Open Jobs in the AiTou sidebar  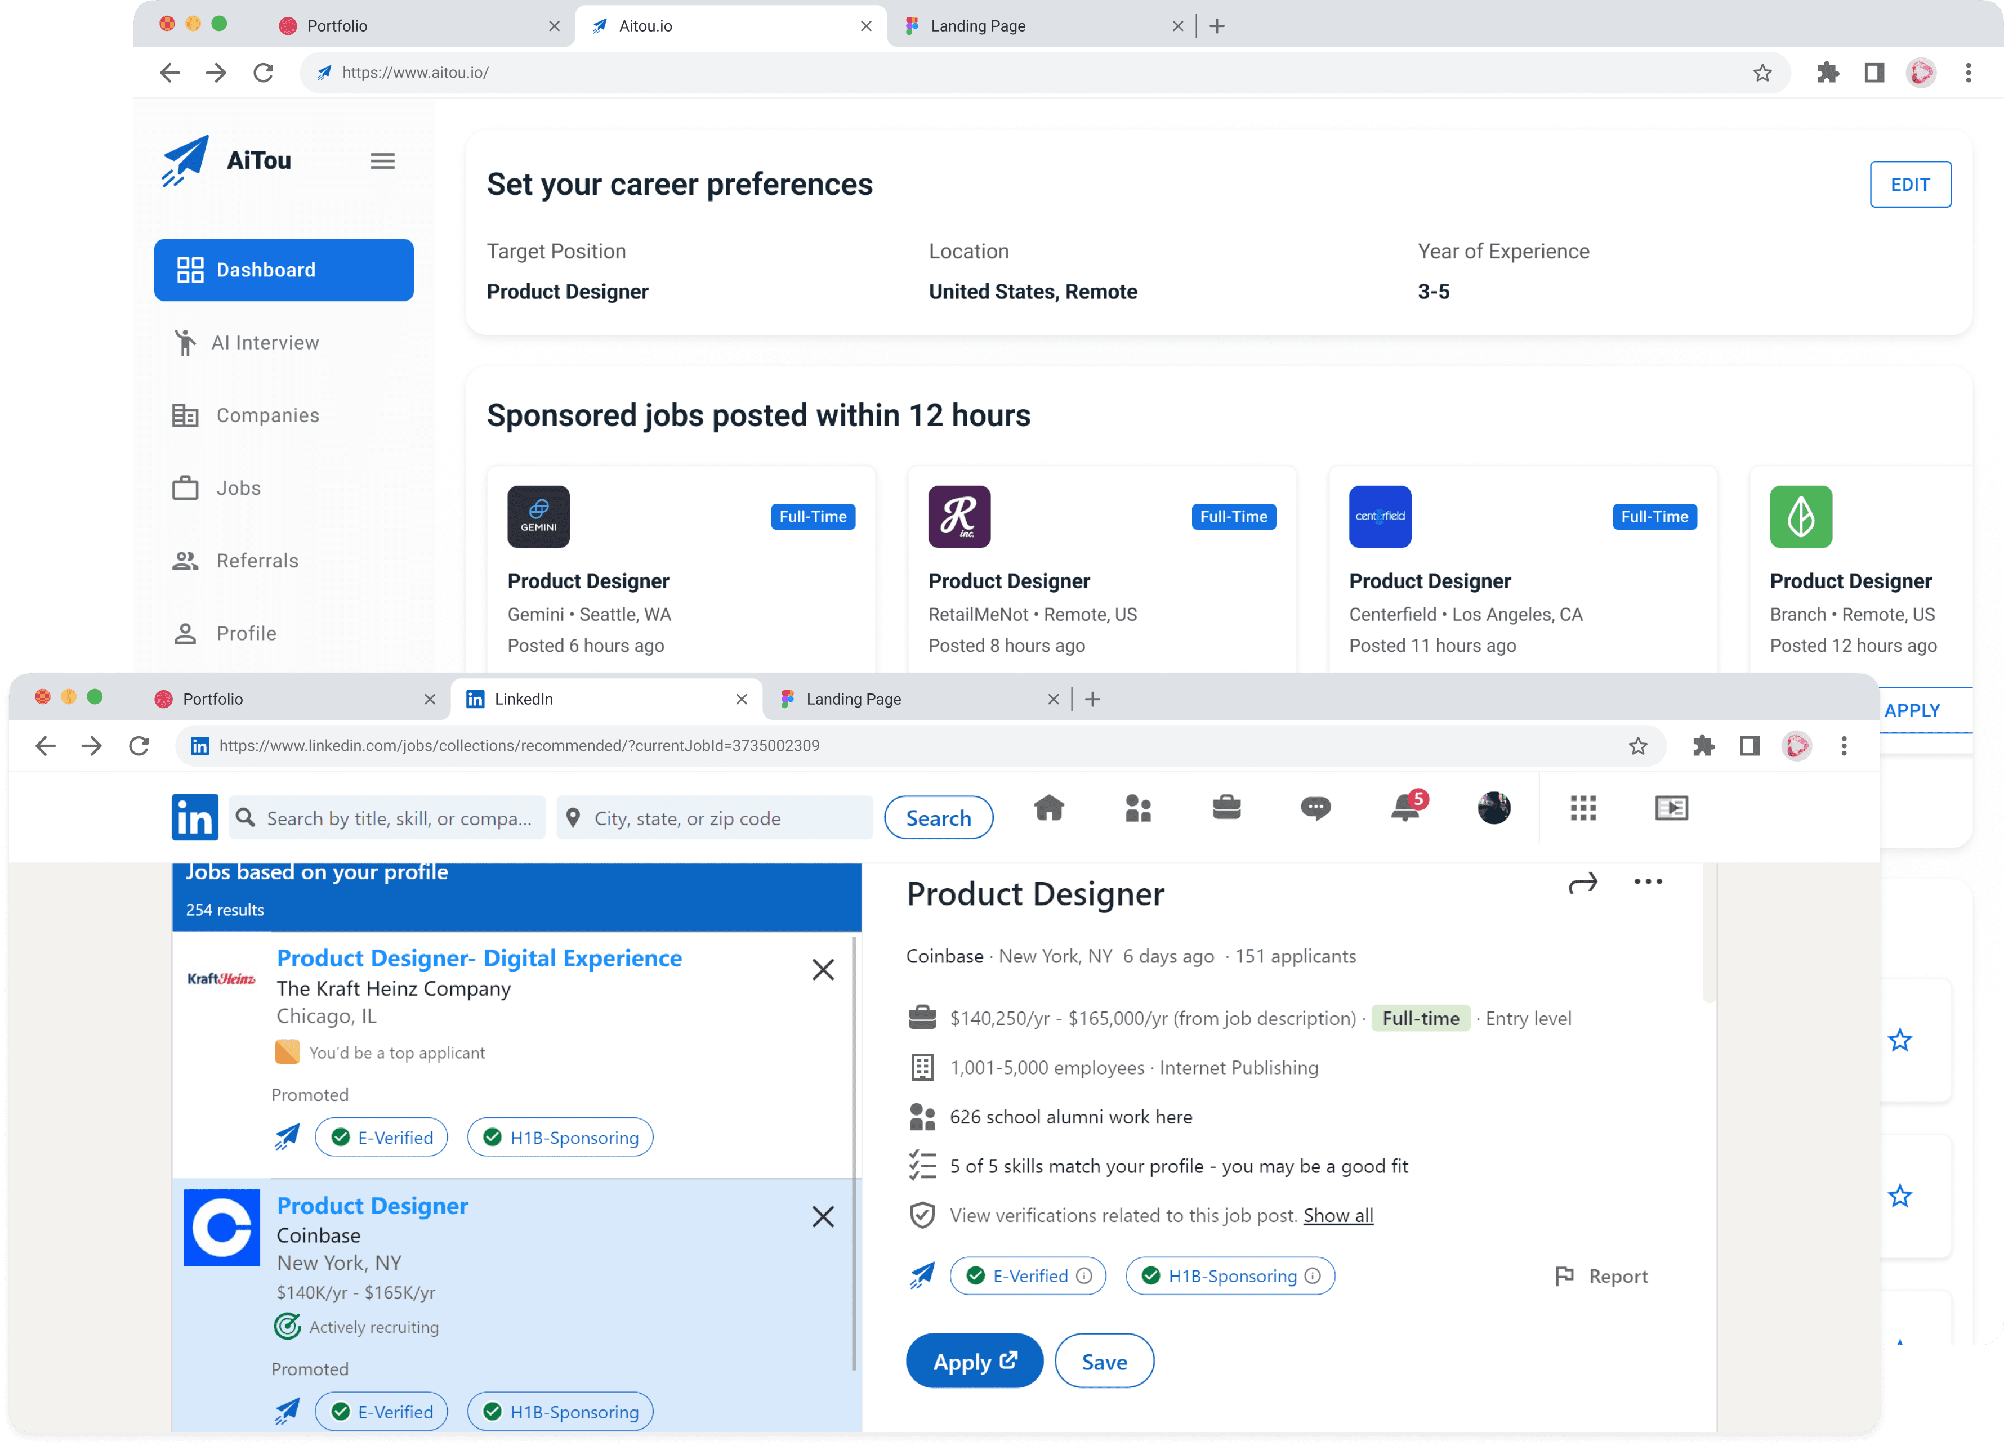[216, 487]
